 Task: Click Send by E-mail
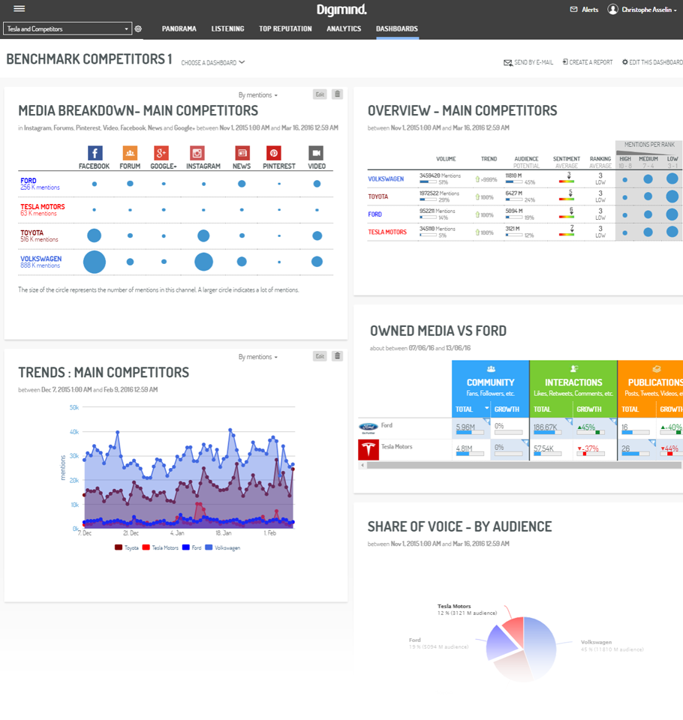(x=528, y=62)
